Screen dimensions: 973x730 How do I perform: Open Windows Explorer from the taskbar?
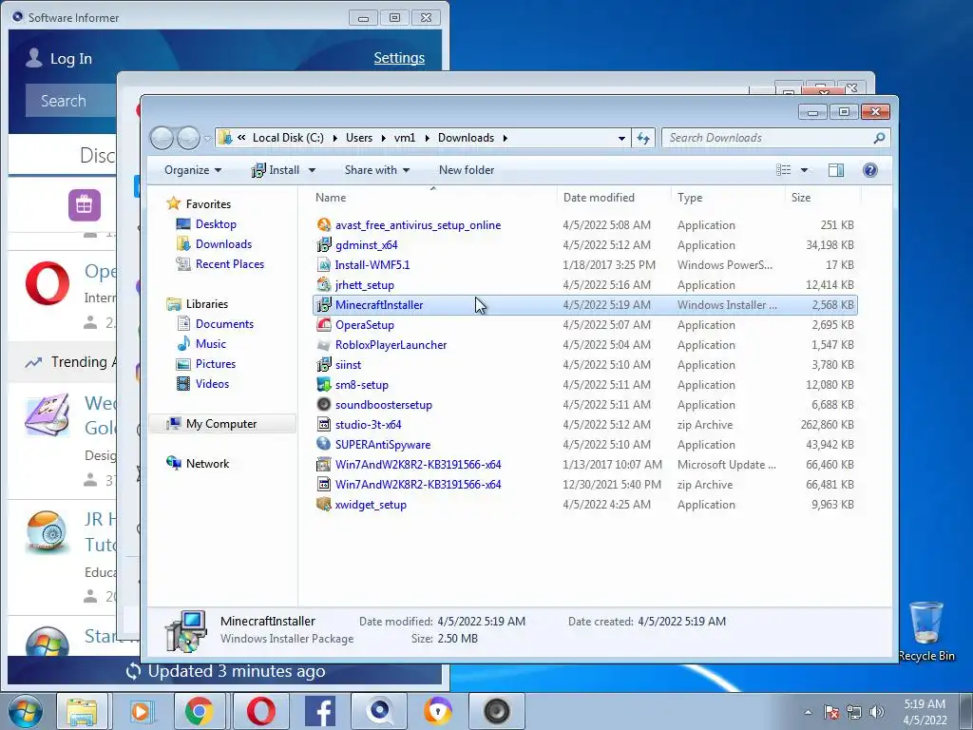pyautogui.click(x=82, y=711)
